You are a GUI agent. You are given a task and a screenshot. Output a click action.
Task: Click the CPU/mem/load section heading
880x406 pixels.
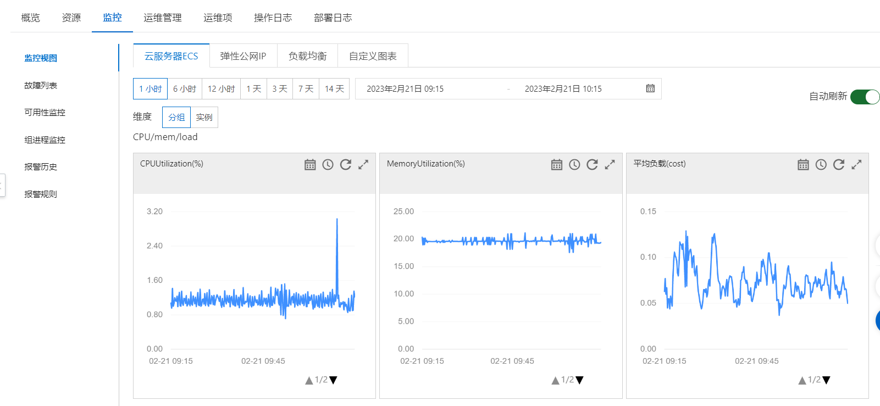(165, 137)
